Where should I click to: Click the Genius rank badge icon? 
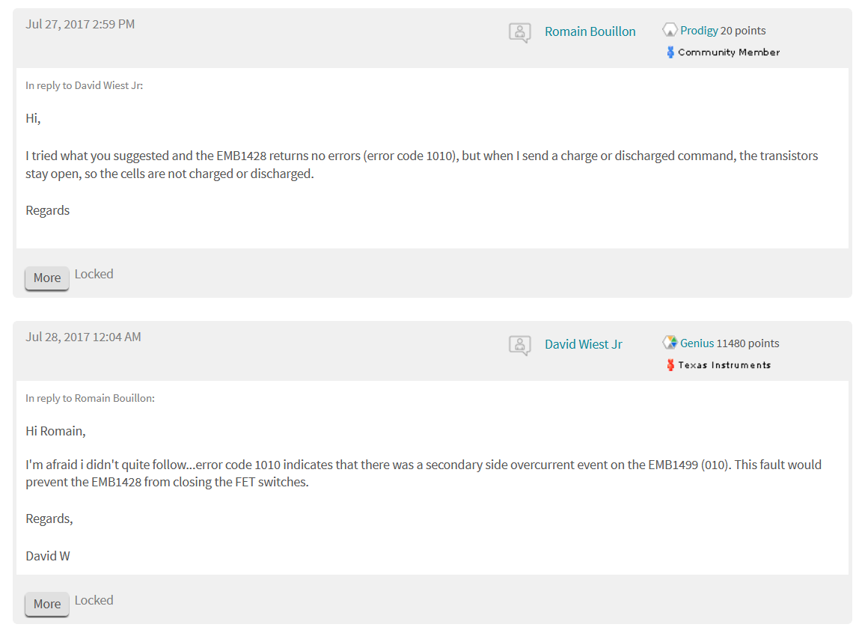670,343
